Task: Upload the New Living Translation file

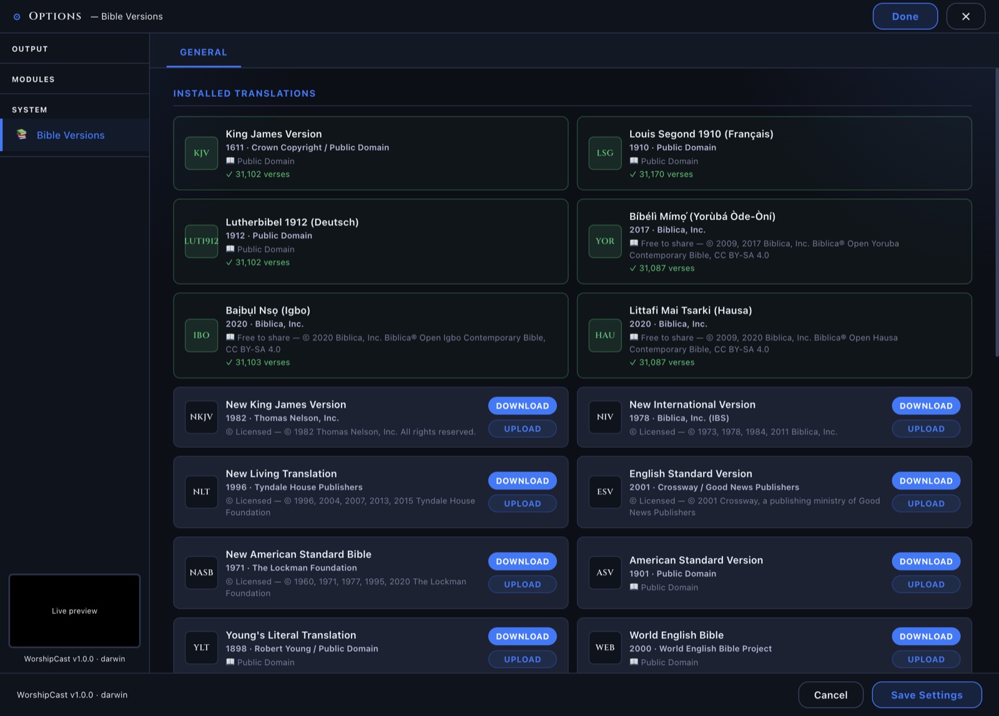Action: [x=523, y=504]
